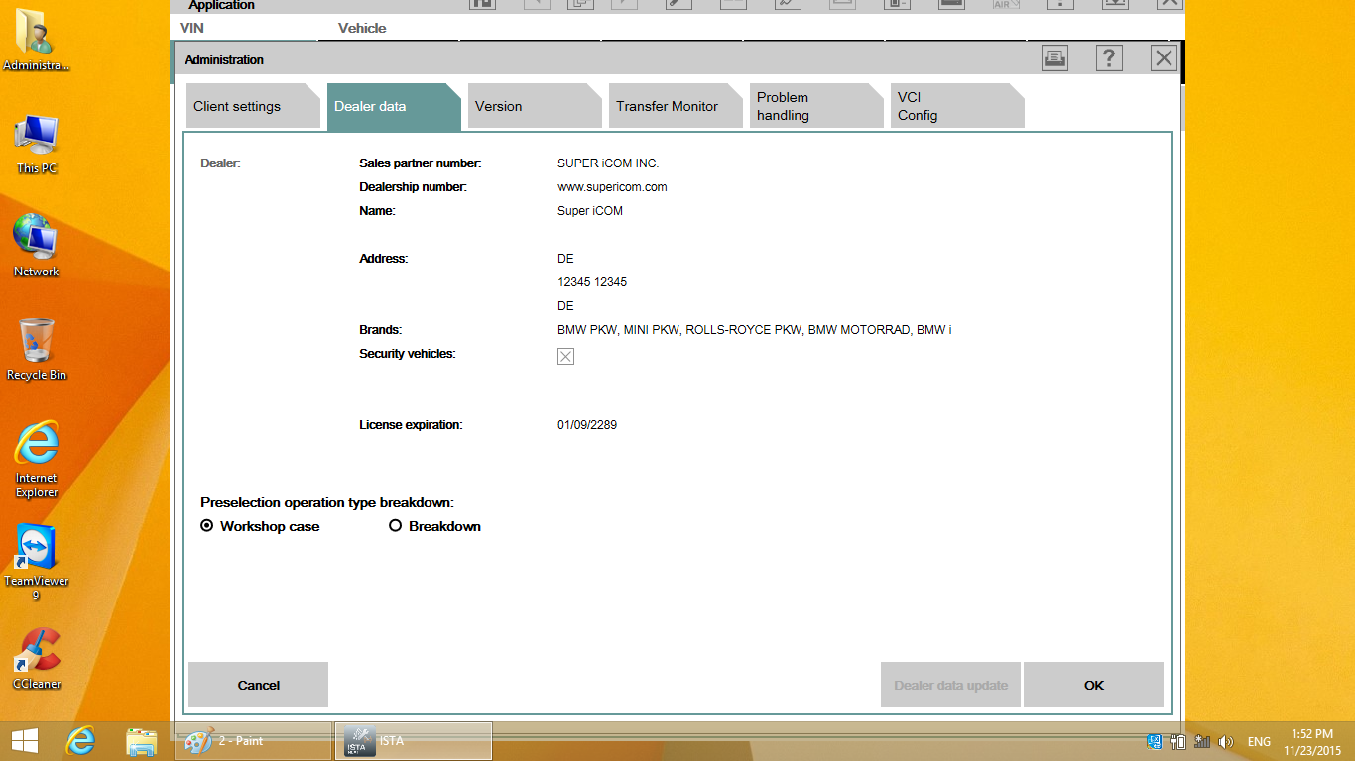Select the Recycle Bin desktop icon
1355x761 pixels.
[x=37, y=349]
